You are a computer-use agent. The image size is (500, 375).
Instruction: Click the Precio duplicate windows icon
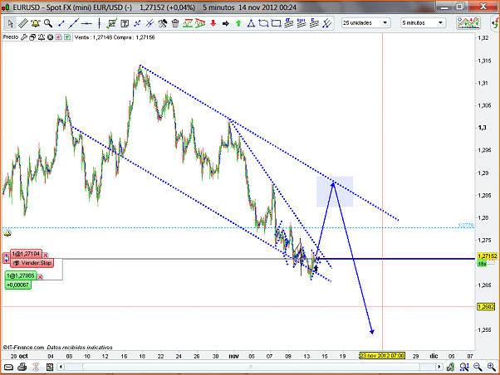pyautogui.click(x=32, y=37)
